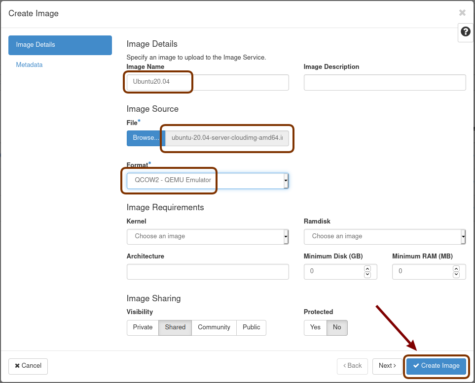
Task: Decrease the Minimum Disk value with down arrow
Action: (367, 275)
